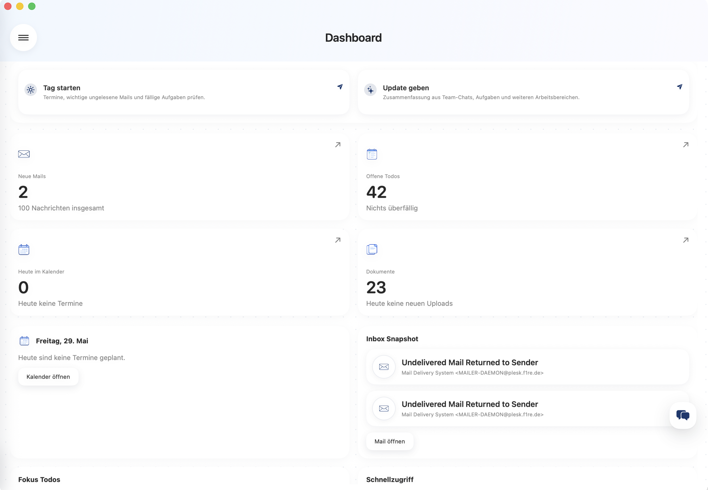
Task: Open first Undelivered Mail Returned to Sender message
Action: tap(527, 367)
